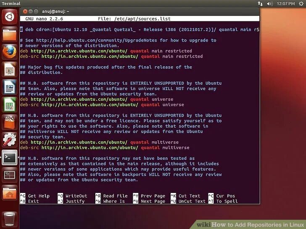
Task: Click the help.ubuntu.com UpgradeNotes URL line
Action: click(118, 40)
